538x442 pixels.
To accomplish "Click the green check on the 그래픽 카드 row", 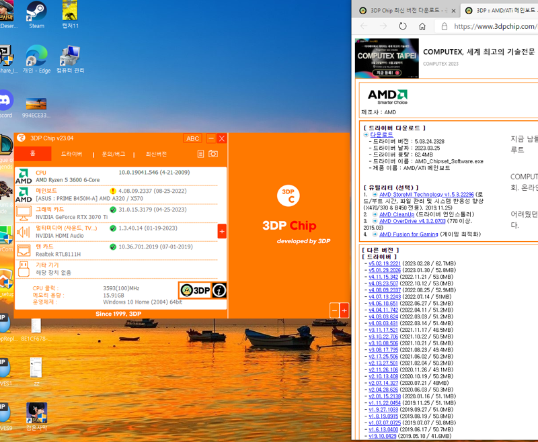I will click(112, 210).
